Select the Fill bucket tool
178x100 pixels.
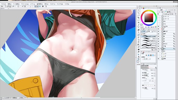[x=138, y=47]
